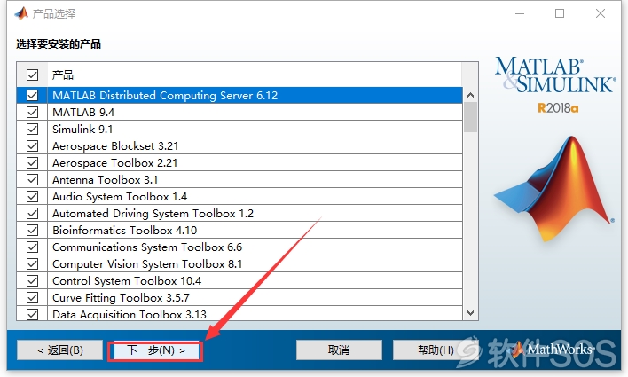Click the scroll down arrow of product list
This screenshot has width=628, height=377.
[x=471, y=312]
